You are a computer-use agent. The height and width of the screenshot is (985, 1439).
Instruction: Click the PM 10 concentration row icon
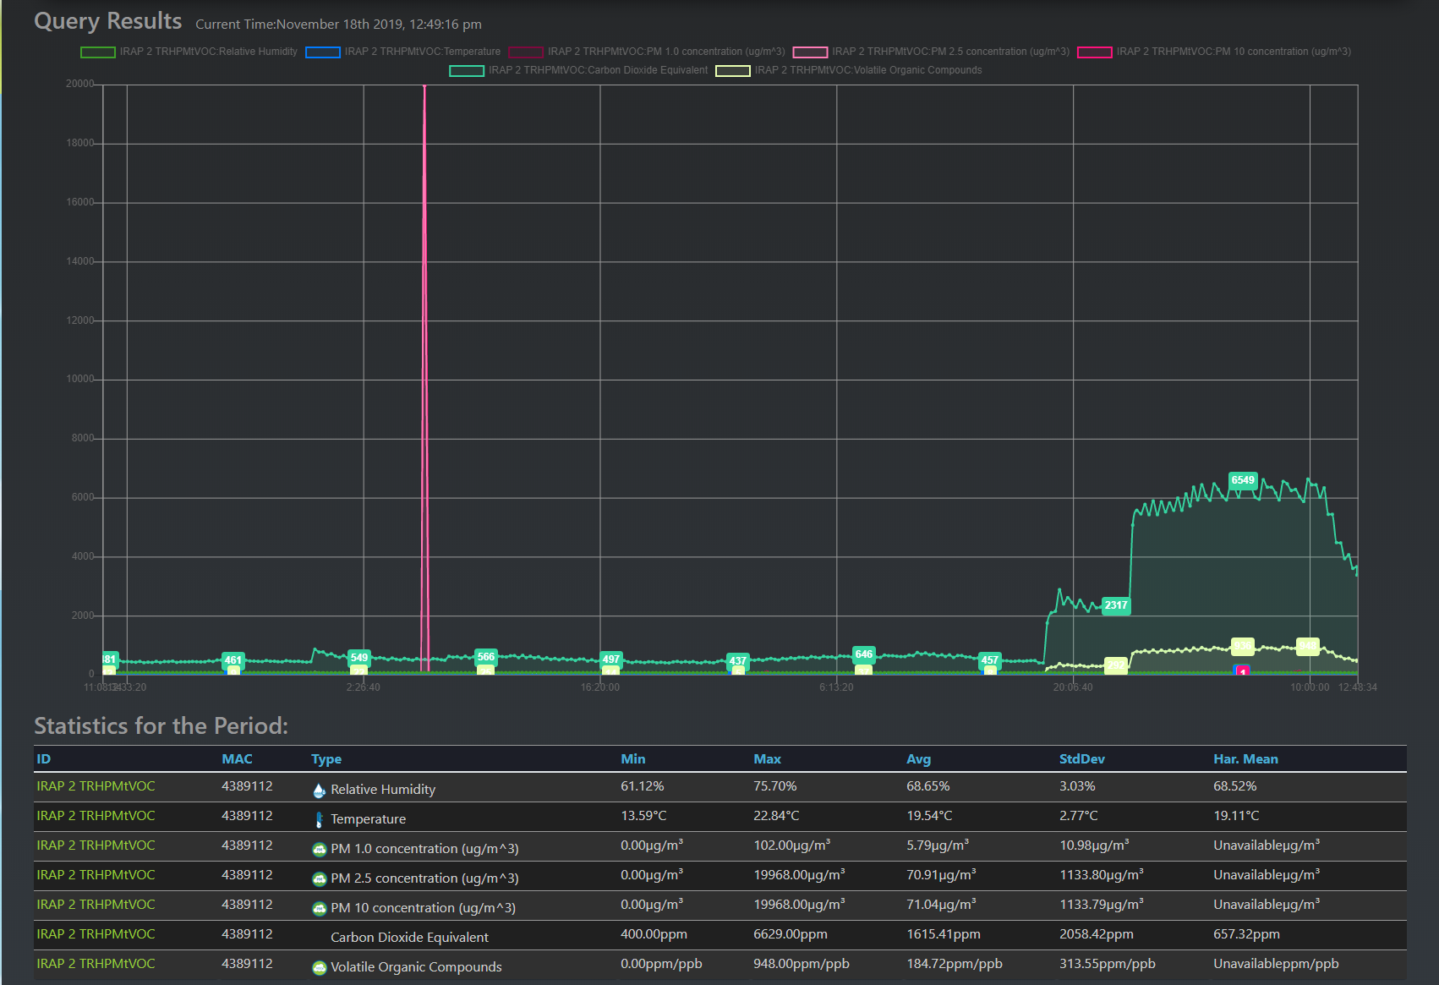pos(319,908)
